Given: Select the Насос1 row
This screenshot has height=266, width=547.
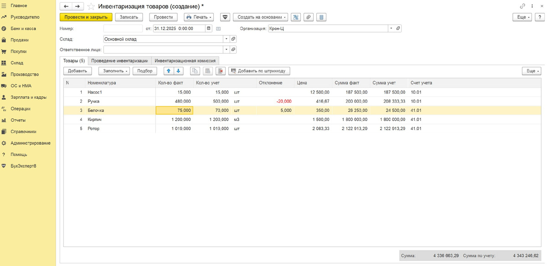Looking at the screenshot, I should click(x=302, y=92).
